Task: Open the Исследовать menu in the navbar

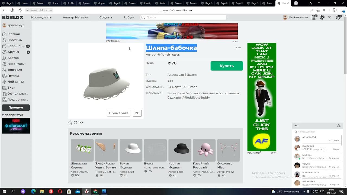Action: click(41, 17)
